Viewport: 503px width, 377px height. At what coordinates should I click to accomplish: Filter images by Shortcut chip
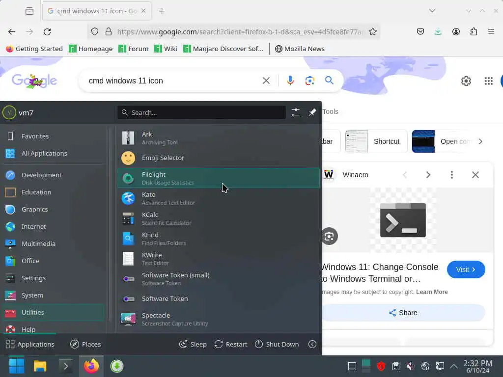pyautogui.click(x=376, y=141)
